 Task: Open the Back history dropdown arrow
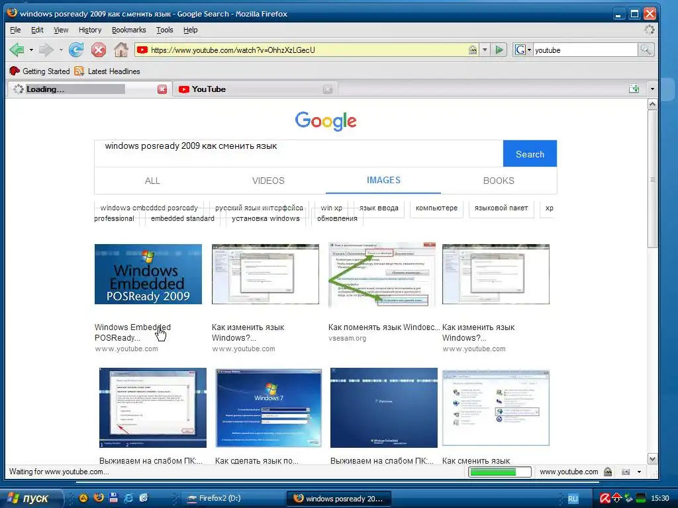[31, 50]
